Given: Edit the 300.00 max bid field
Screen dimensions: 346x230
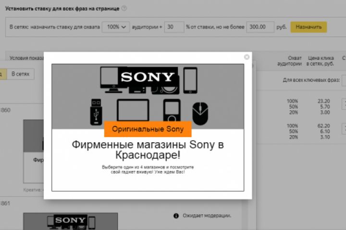Looking at the screenshot, I should click(x=260, y=27).
